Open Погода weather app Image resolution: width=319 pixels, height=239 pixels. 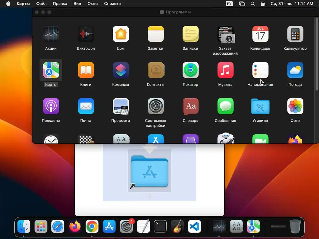tap(295, 70)
